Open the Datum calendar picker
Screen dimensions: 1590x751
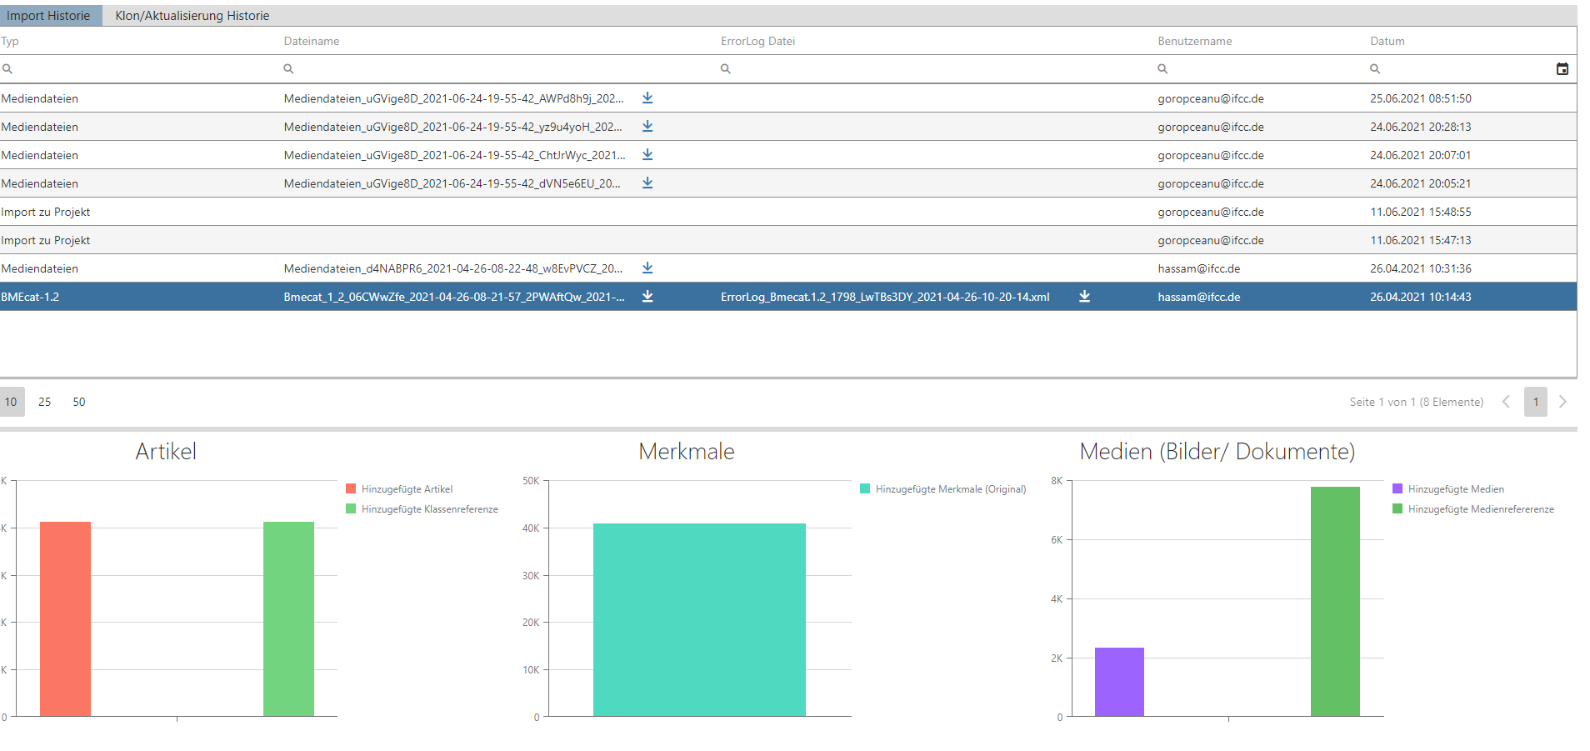(1562, 69)
